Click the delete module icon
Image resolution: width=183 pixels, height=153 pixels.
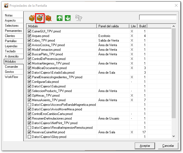(x=48, y=18)
